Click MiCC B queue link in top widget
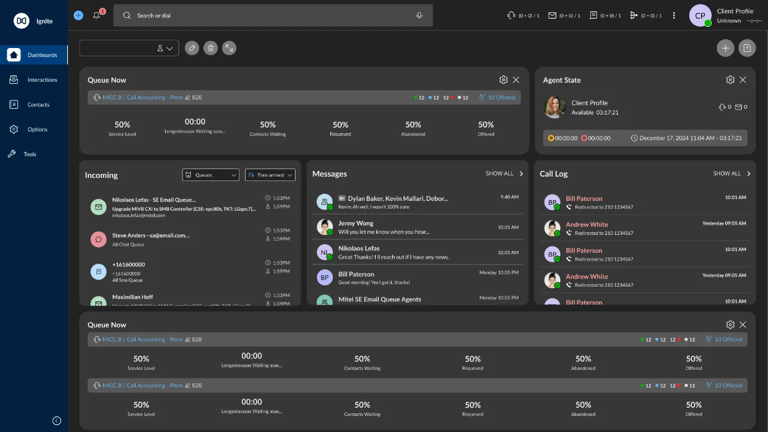This screenshot has height=432, width=768. 142,98
